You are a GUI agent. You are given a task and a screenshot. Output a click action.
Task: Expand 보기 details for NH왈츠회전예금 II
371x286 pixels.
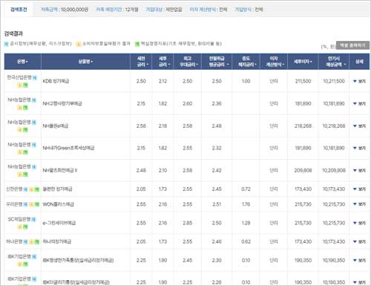(x=359, y=170)
